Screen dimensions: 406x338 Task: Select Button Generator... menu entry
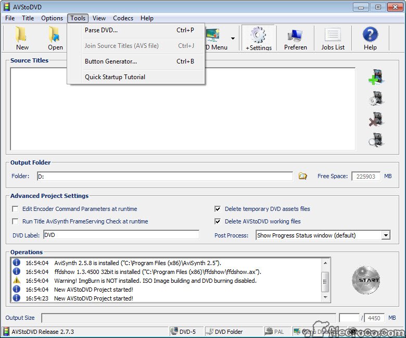[x=136, y=61]
